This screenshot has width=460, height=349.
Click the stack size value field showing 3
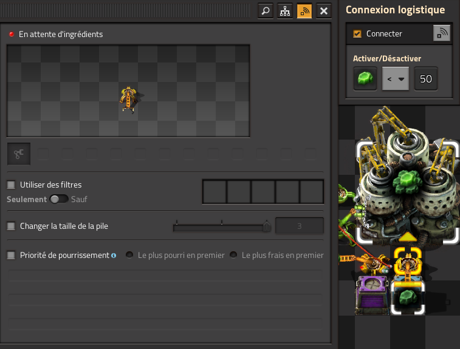click(299, 226)
